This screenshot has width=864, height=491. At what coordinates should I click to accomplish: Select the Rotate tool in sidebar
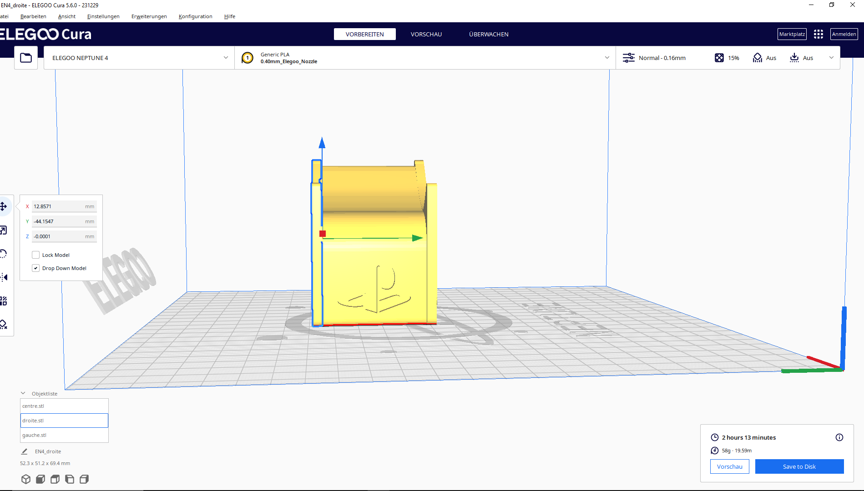click(3, 254)
